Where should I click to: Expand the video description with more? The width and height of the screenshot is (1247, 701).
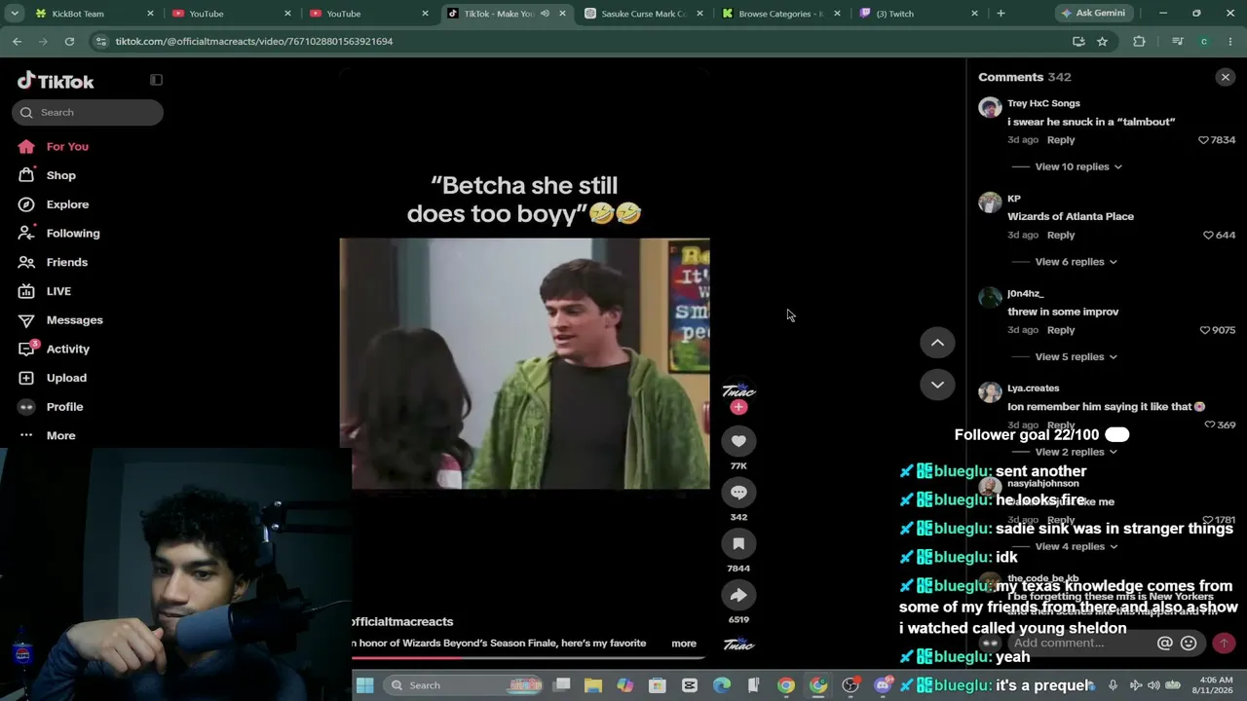pos(684,644)
